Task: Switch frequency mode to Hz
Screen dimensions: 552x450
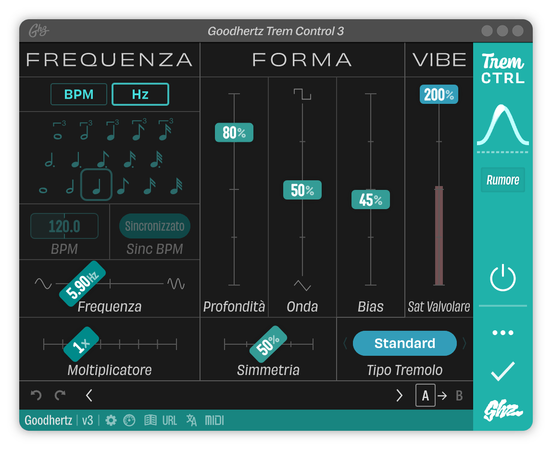Action: (140, 94)
